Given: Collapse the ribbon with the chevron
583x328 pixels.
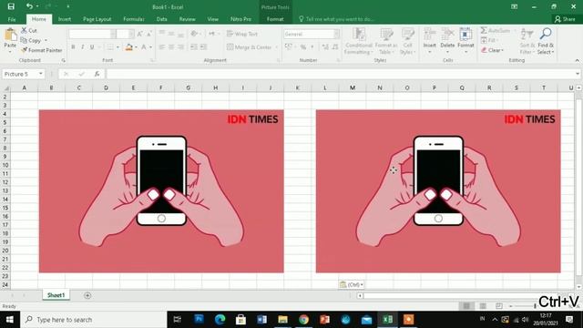Looking at the screenshot, I should (577, 60).
